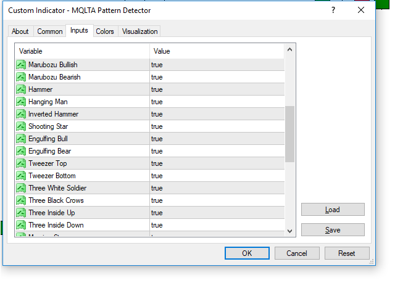Click the icon beside Marubozu Bullish
The image size is (395, 296).
click(21, 65)
